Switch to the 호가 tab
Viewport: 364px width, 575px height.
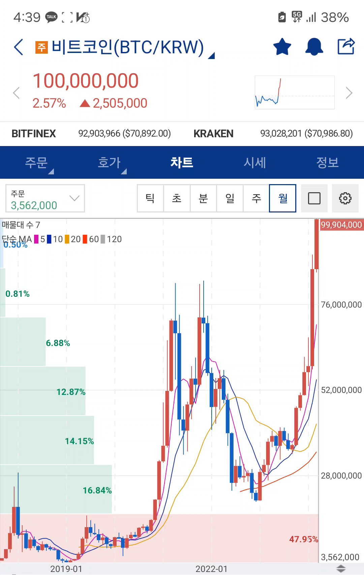point(109,163)
